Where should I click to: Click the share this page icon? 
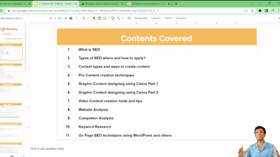coord(246,10)
